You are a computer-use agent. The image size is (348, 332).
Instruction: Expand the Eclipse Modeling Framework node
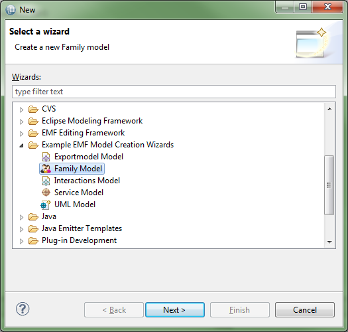click(21, 122)
